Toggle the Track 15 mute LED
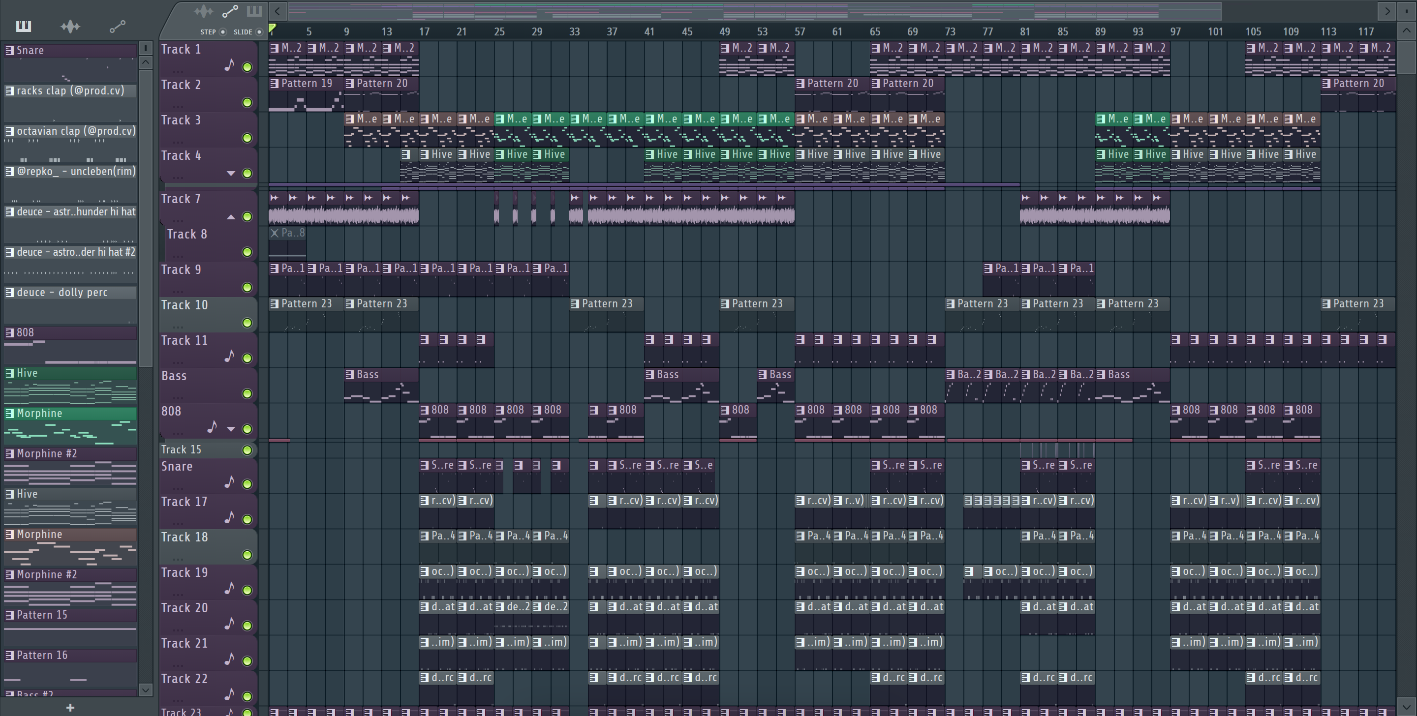Image resolution: width=1417 pixels, height=716 pixels. point(247,450)
